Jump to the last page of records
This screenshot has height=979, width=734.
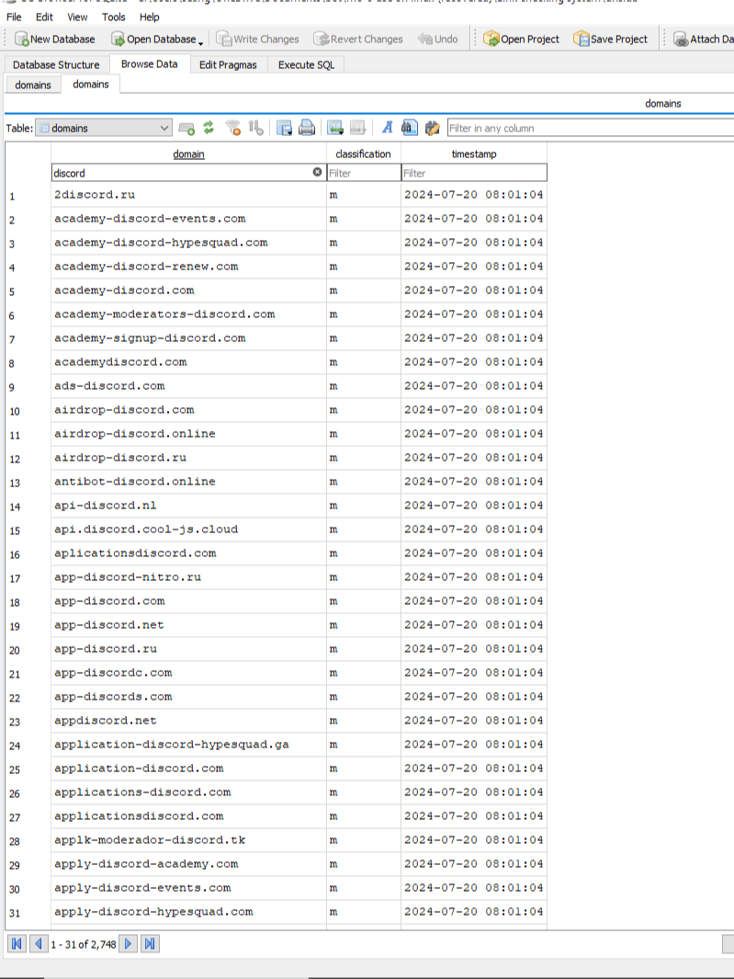pos(150,944)
